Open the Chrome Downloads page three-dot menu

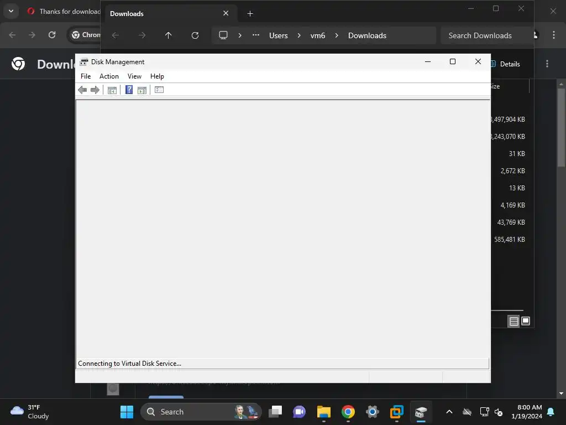(x=547, y=64)
